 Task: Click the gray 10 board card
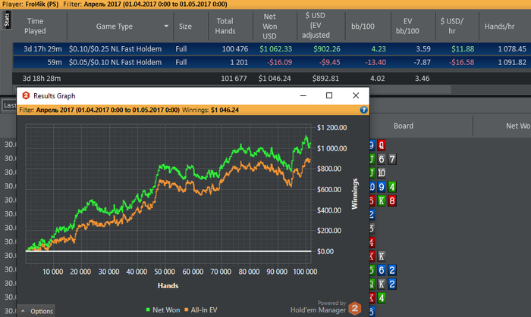(382, 172)
